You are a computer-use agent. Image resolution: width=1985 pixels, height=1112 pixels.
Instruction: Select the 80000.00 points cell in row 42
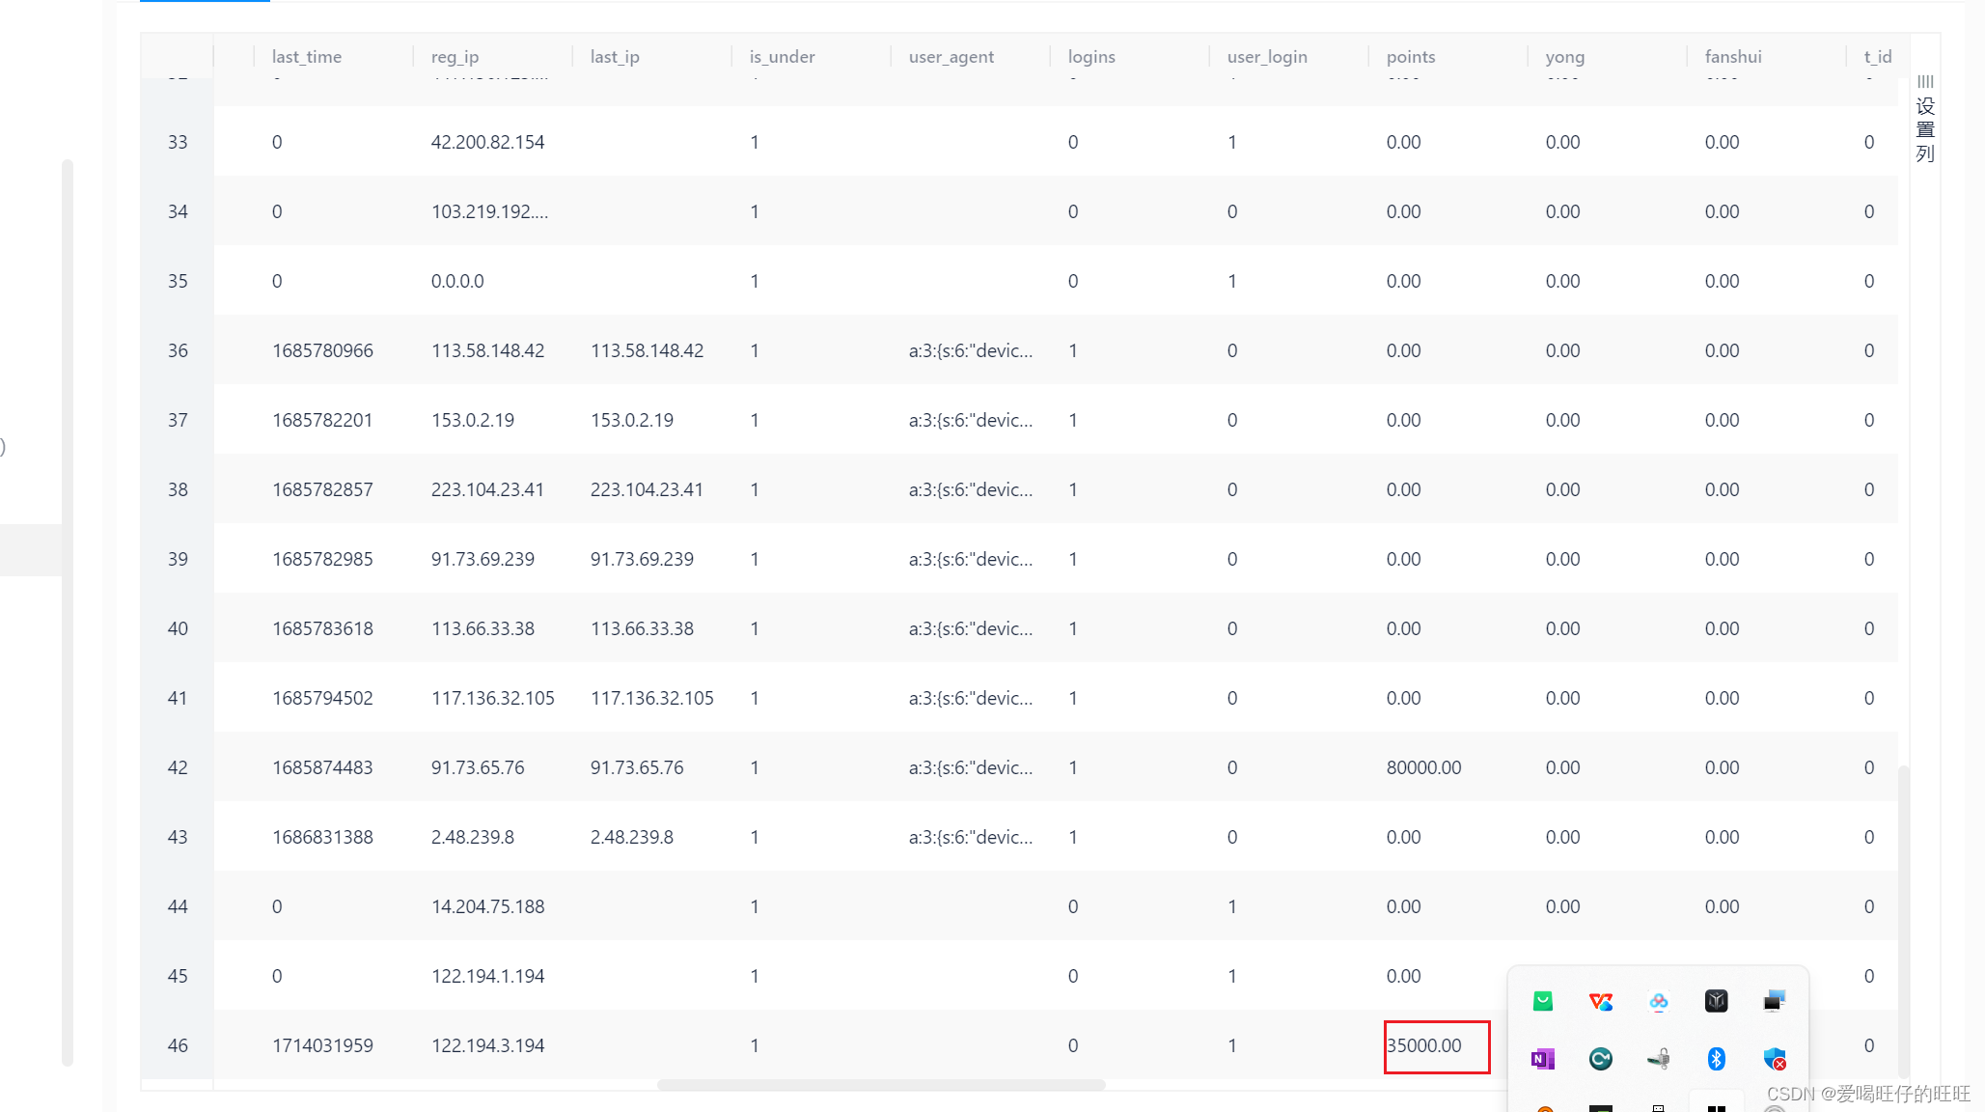click(1423, 767)
